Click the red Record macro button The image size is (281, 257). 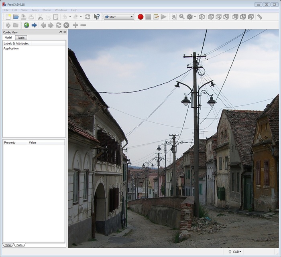click(140, 17)
